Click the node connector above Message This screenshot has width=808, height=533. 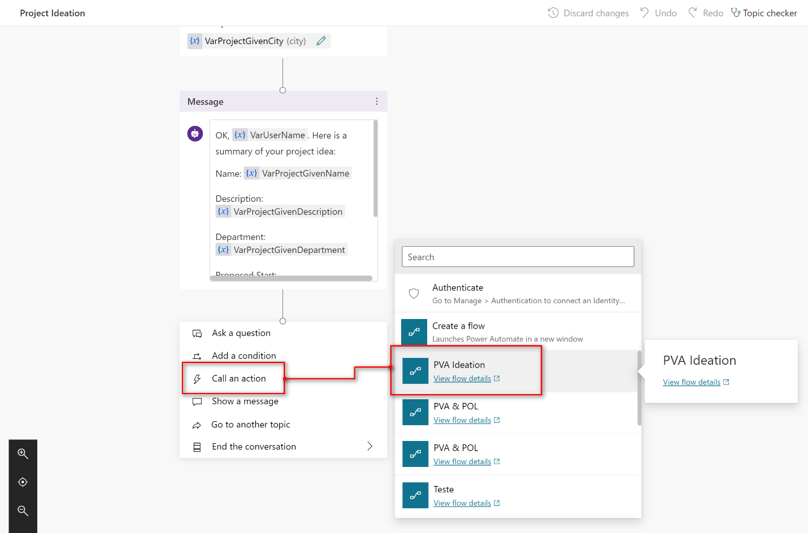(283, 90)
